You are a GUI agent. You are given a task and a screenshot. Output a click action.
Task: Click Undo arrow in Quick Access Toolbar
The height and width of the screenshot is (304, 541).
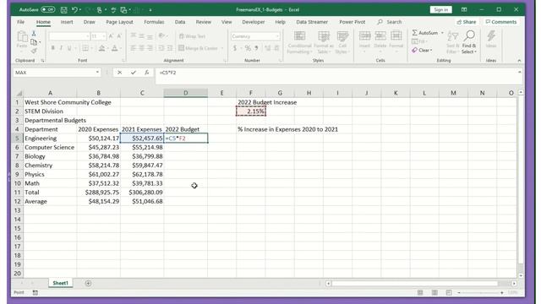[74, 10]
